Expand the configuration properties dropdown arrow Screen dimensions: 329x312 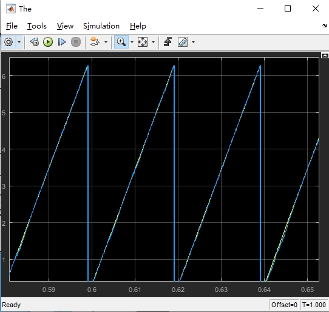click(19, 42)
